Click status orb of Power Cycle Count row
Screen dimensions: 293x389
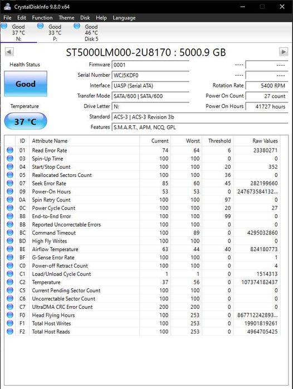[x=10, y=208]
